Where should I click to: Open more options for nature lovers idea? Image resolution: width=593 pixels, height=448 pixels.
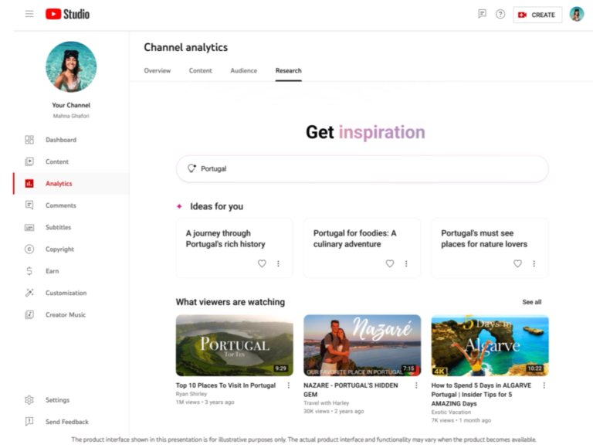(x=534, y=263)
